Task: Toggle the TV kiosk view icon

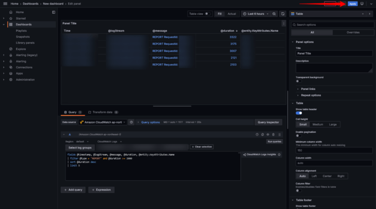Action: pos(362,4)
